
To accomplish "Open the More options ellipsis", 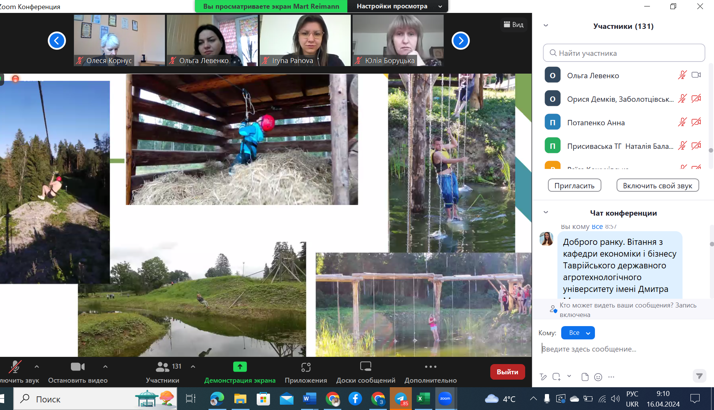I will [431, 367].
